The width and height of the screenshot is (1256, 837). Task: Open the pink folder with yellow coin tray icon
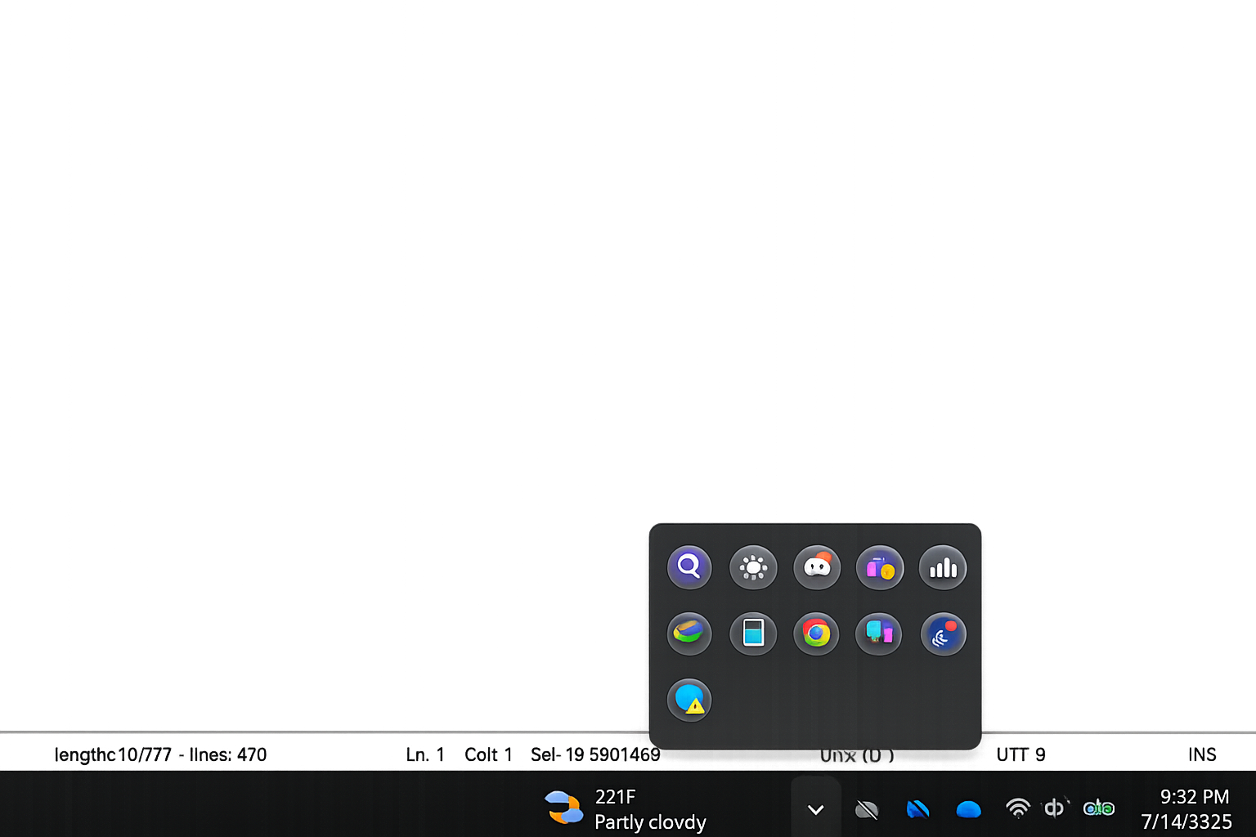(x=880, y=567)
